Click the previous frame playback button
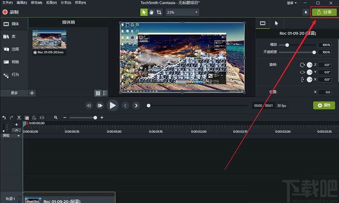Screen dimensions: 339x203 (89, 106)
